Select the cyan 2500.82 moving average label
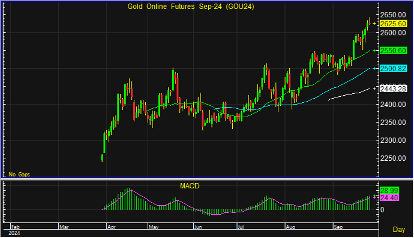 [393, 68]
